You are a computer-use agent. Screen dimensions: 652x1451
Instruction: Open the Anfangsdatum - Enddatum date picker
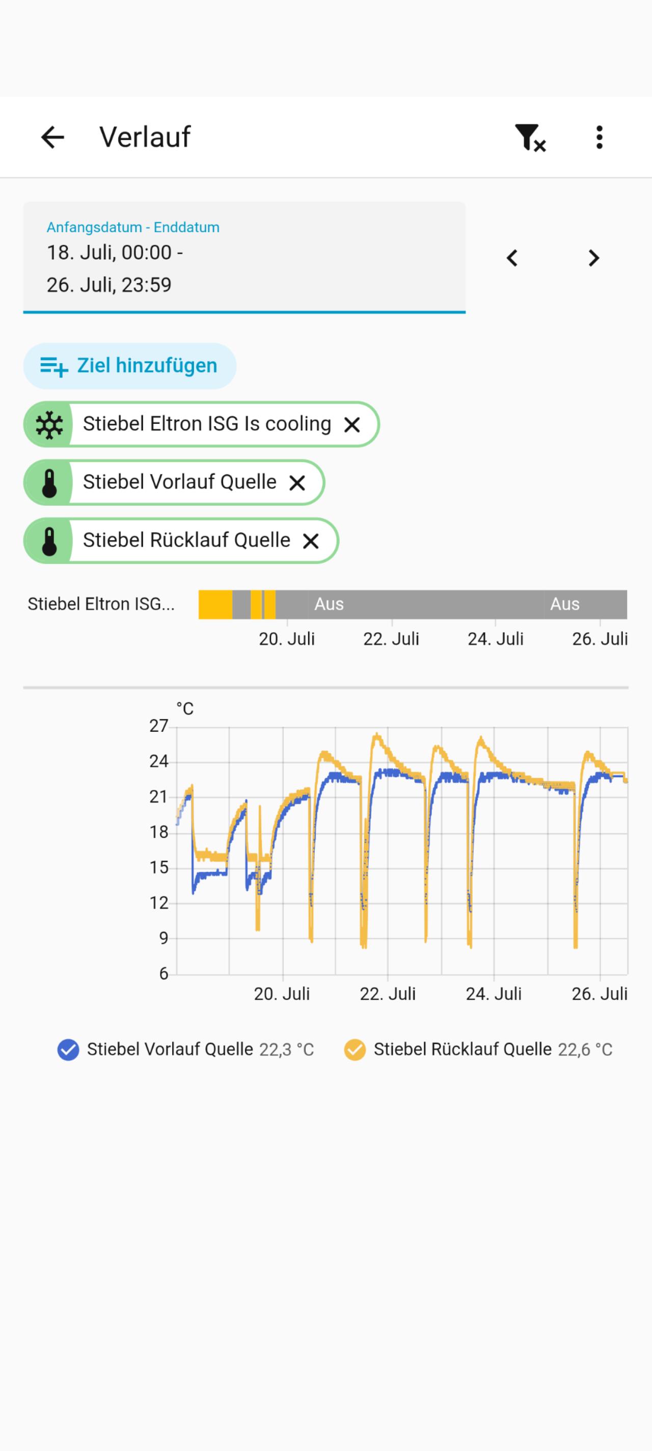pos(244,257)
